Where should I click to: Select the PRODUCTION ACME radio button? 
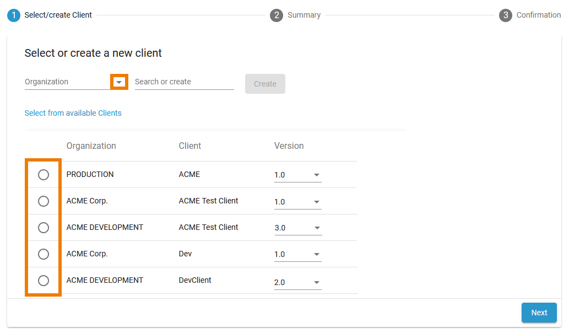[x=44, y=175]
